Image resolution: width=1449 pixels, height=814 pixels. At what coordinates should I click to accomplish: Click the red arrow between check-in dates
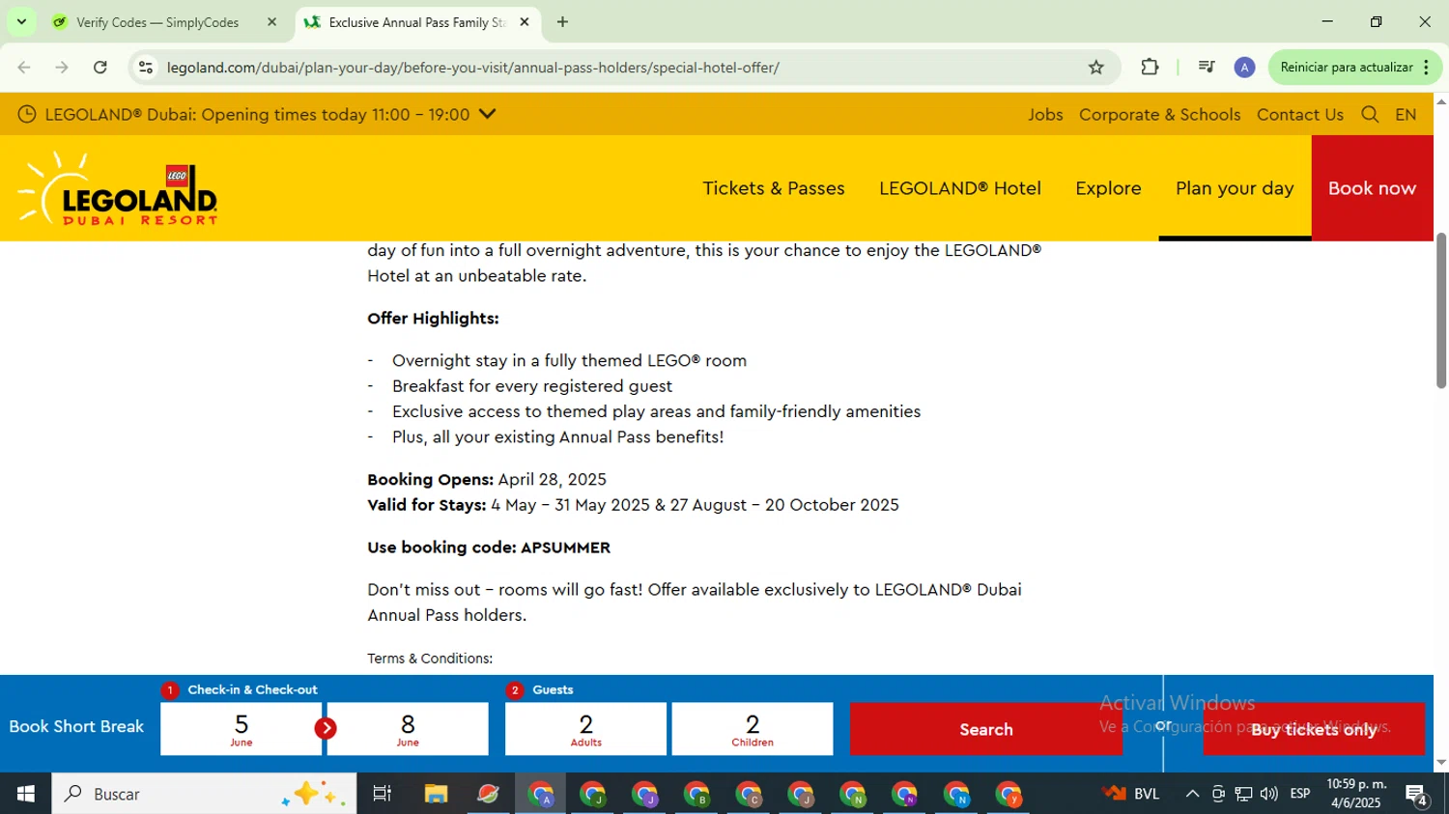tap(326, 729)
